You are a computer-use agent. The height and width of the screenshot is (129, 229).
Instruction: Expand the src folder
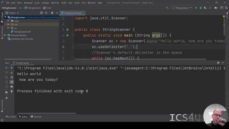pyautogui.click(x=8, y=28)
